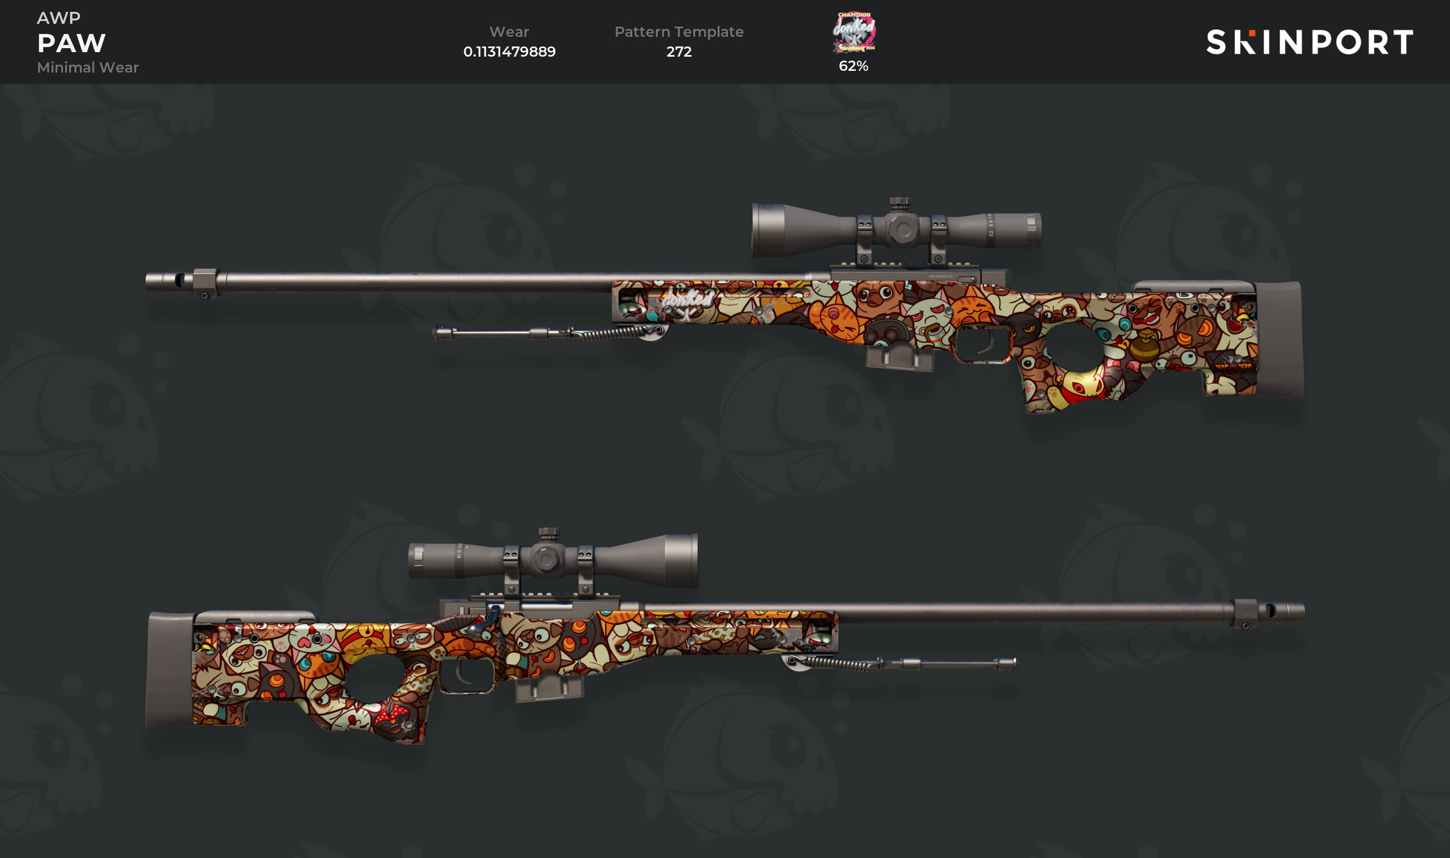Click the Skinport logo
The height and width of the screenshot is (858, 1450).
point(1310,42)
